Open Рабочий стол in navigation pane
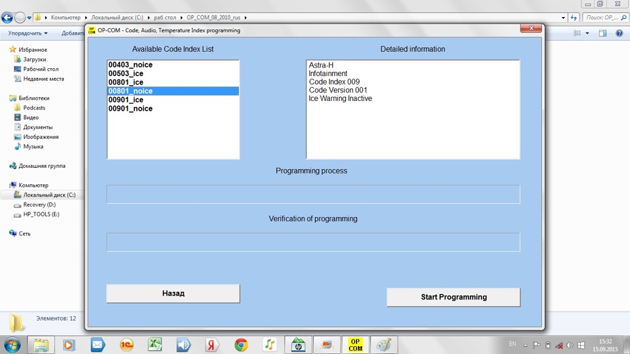The width and height of the screenshot is (630, 354). pyautogui.click(x=41, y=69)
